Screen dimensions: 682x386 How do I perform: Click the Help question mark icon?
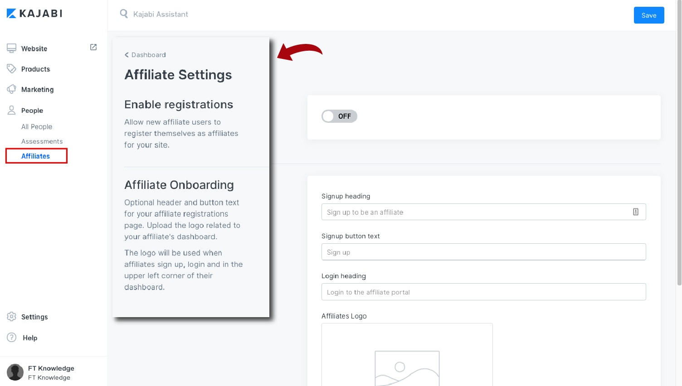(11, 338)
